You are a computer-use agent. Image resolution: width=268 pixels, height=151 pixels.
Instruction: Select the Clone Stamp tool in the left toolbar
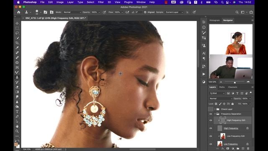(x=17, y=77)
